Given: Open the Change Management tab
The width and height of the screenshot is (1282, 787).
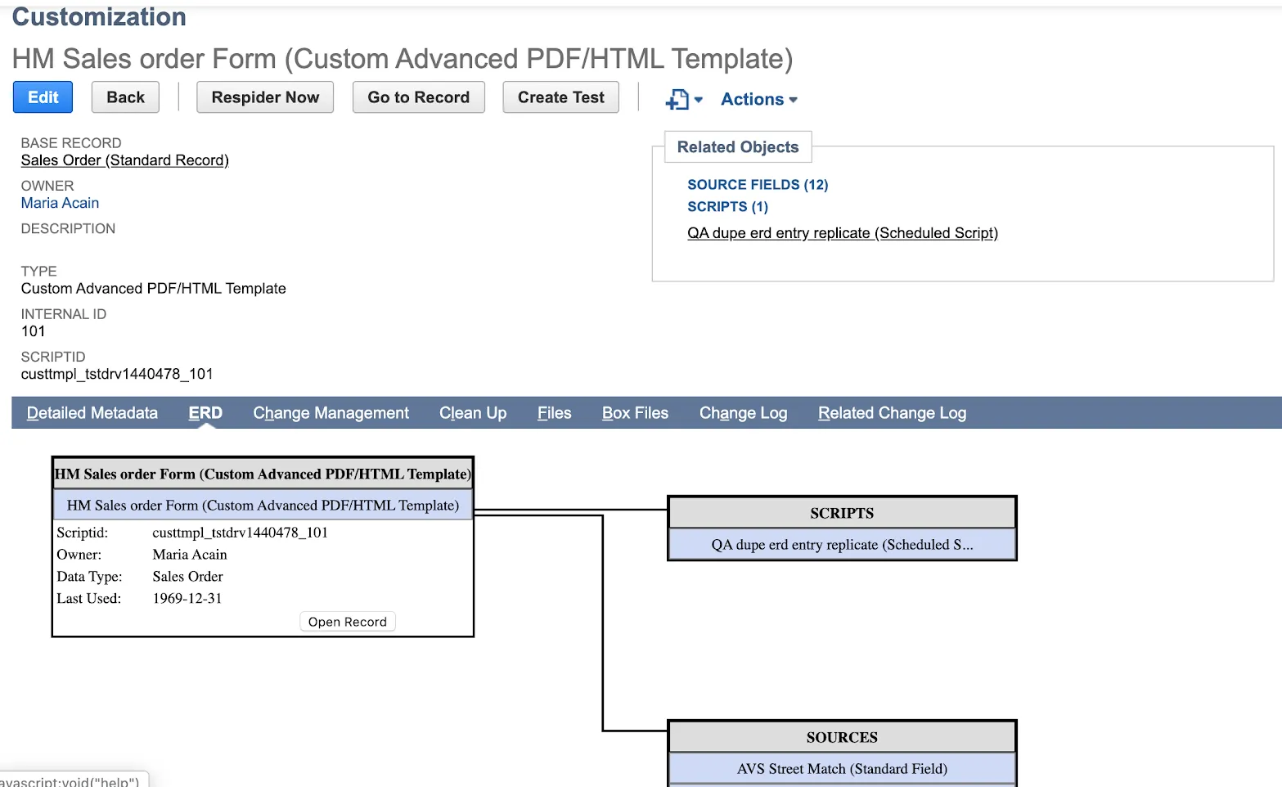Looking at the screenshot, I should tap(331, 413).
